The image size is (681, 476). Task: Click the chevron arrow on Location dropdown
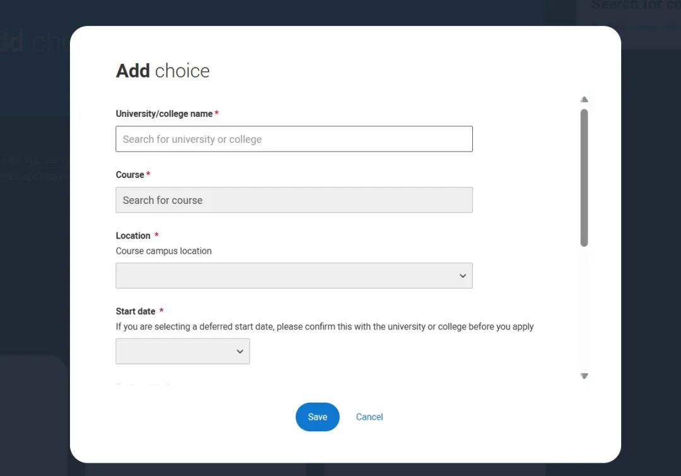[x=463, y=276]
